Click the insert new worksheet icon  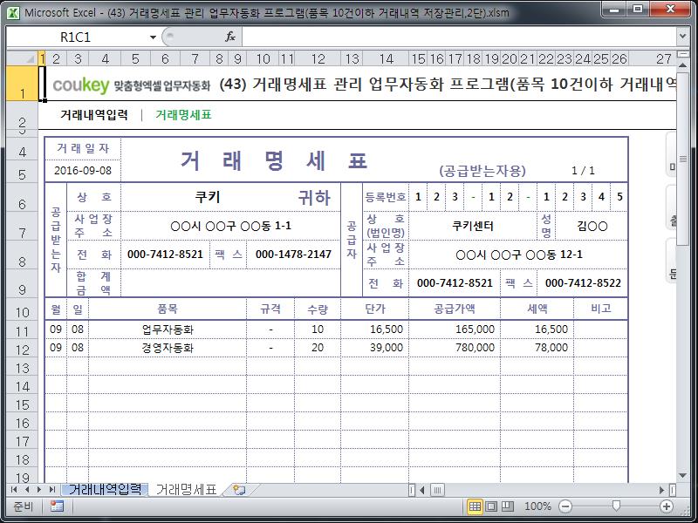coord(239,490)
